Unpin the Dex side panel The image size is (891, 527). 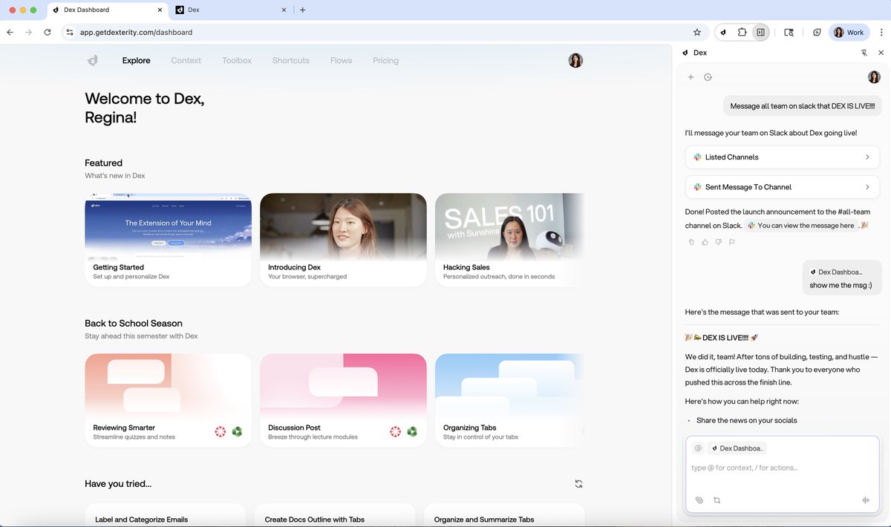point(864,53)
